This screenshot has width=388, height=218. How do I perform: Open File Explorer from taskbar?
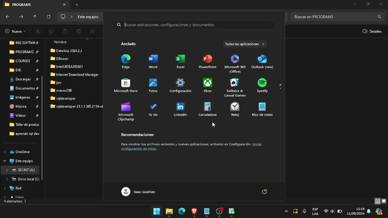tap(169, 211)
